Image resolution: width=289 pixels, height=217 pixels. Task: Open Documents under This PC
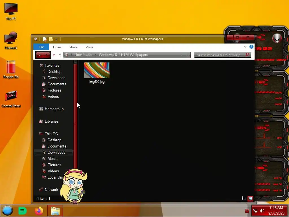57,146
